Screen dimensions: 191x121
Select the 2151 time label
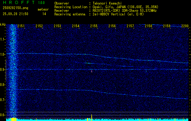coord(21,26)
